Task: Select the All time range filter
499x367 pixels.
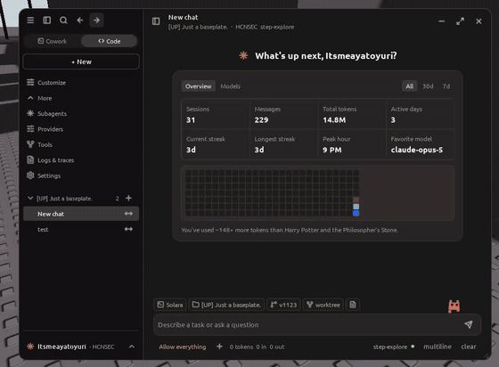Action: pyautogui.click(x=410, y=86)
